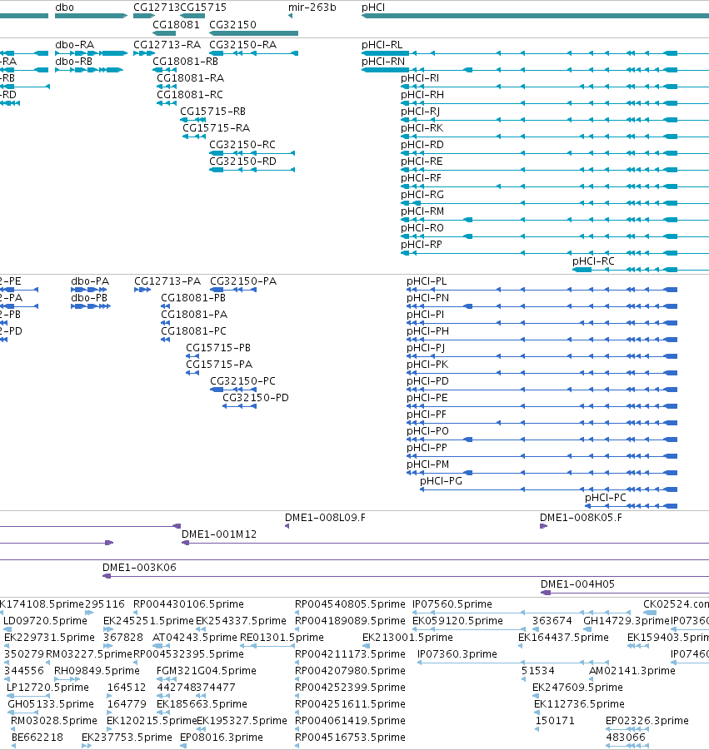Click protein CG32150-PA
The height and width of the screenshot is (750, 709).
pyautogui.click(x=243, y=281)
